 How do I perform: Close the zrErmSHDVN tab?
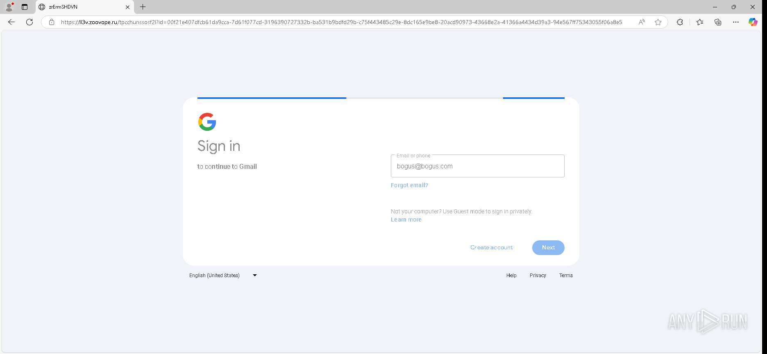(x=127, y=7)
